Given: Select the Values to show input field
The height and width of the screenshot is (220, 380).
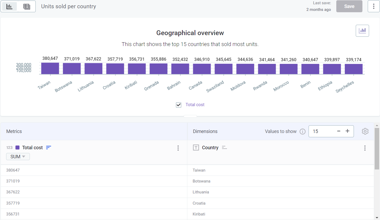Looking at the screenshot, I should click(x=321, y=131).
